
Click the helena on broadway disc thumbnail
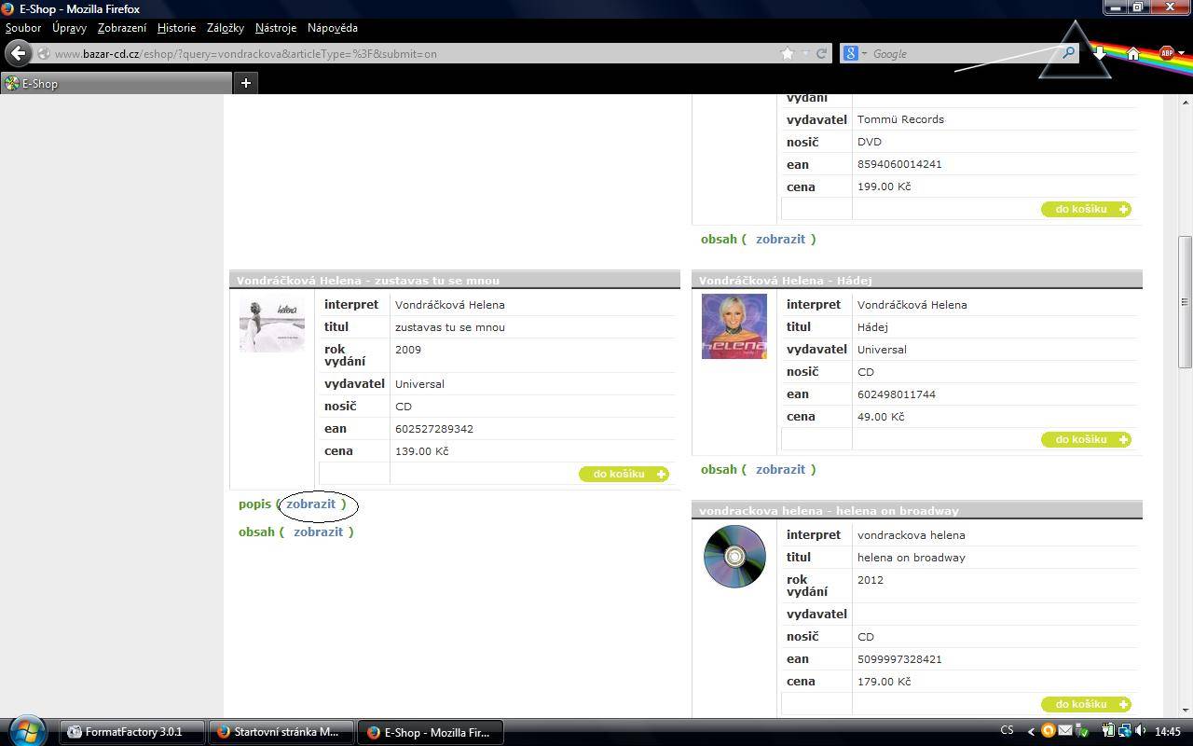click(x=734, y=557)
